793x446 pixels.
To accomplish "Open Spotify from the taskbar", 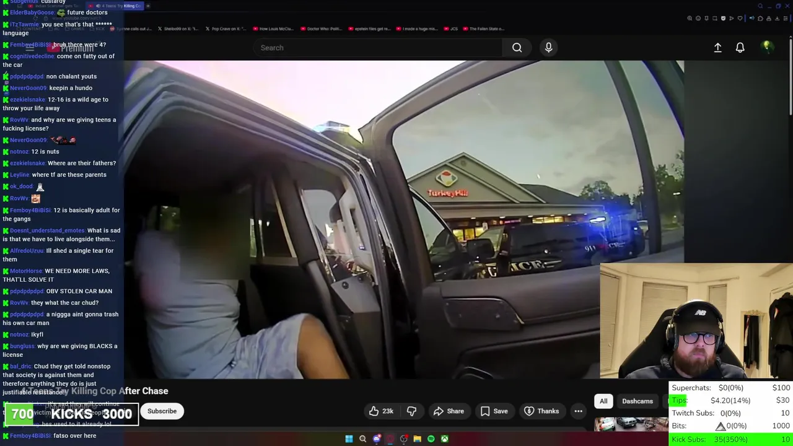I will 431,439.
